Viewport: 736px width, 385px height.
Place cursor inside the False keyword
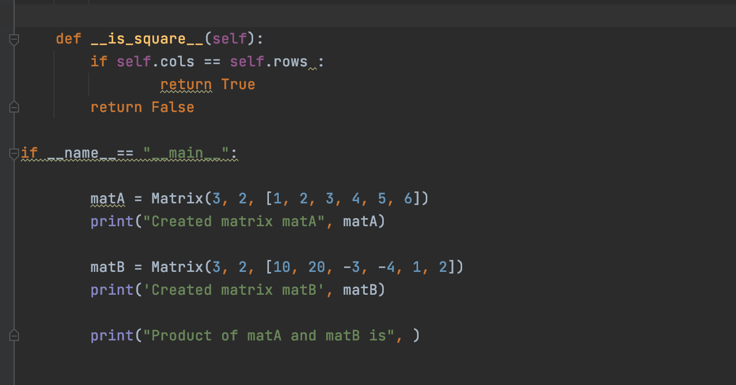coord(172,107)
